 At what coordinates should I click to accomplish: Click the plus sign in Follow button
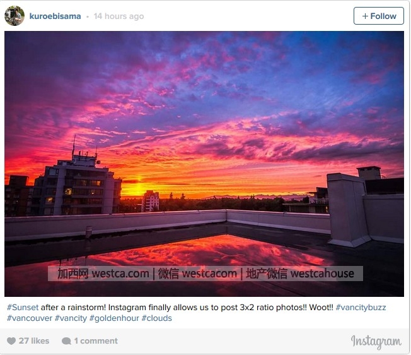pyautogui.click(x=365, y=16)
